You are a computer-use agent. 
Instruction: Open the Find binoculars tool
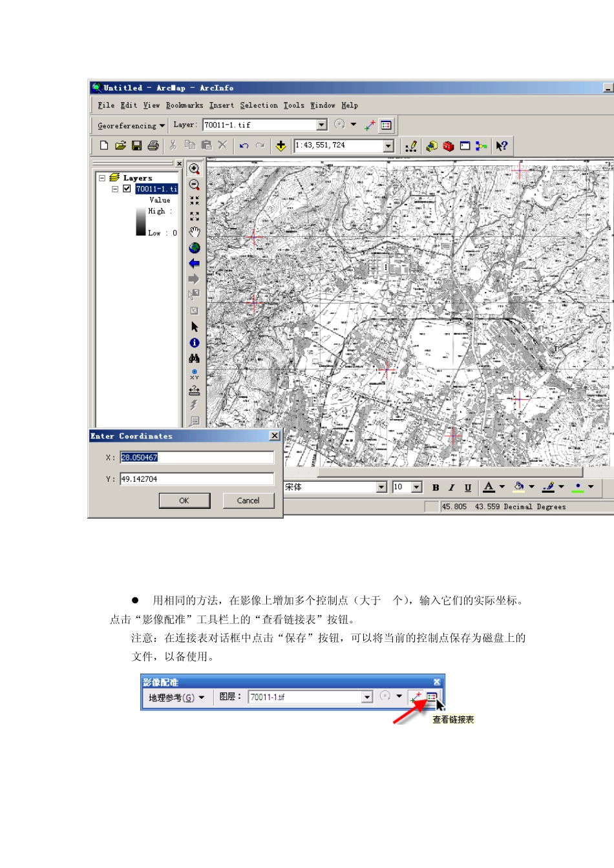click(x=194, y=358)
